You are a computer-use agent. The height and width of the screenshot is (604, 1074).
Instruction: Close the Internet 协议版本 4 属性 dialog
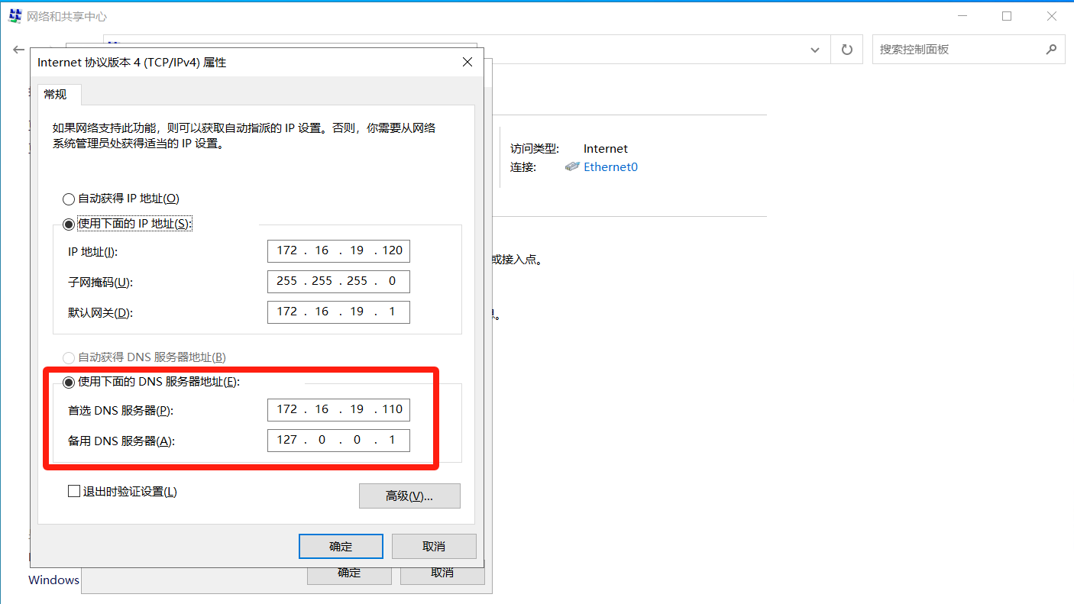(x=467, y=63)
